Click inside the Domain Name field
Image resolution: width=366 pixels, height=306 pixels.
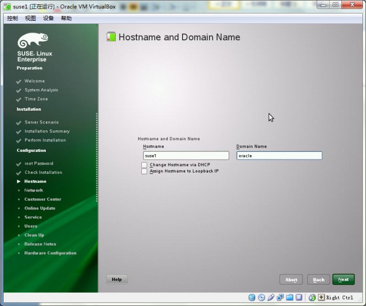pos(279,156)
